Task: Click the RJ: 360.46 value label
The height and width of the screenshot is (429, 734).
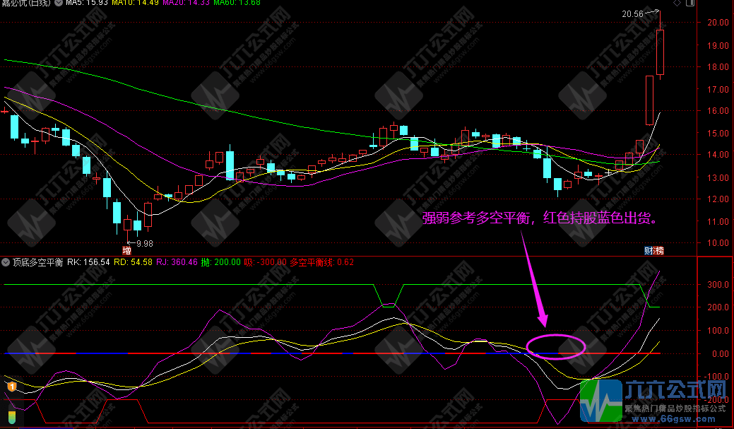Action: 177,262
